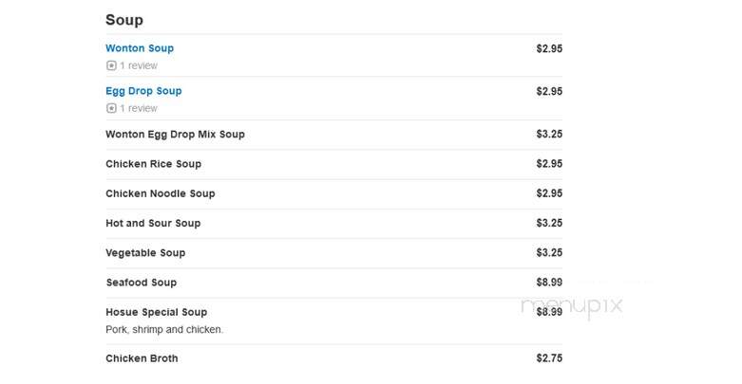Viewport: 742px width, 384px height.
Task: Click the menupix watermark logo
Action: coord(572,306)
